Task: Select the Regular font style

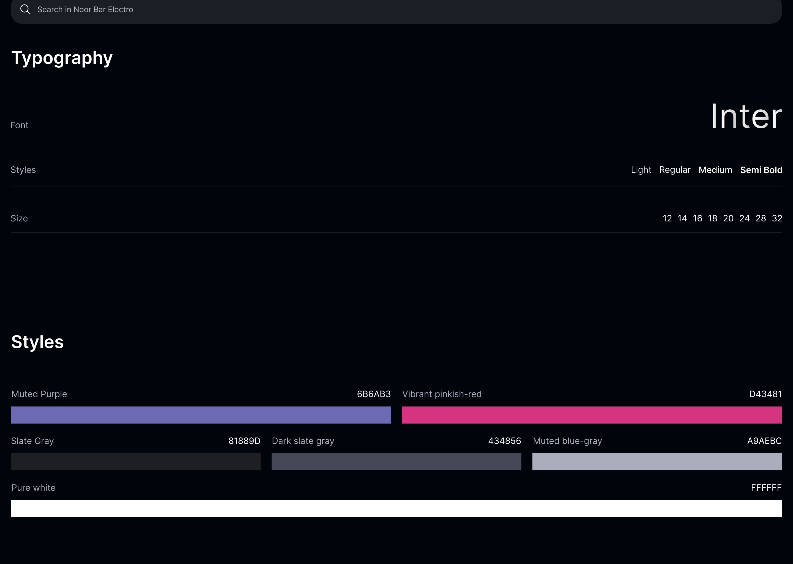Action: point(675,170)
